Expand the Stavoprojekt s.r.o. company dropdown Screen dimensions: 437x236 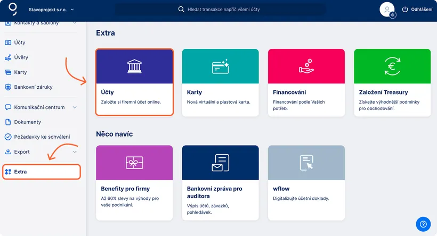click(72, 10)
